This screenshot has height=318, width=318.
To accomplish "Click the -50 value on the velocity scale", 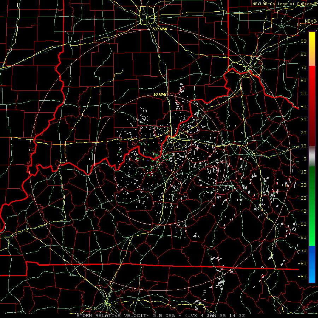I will click(302, 224).
